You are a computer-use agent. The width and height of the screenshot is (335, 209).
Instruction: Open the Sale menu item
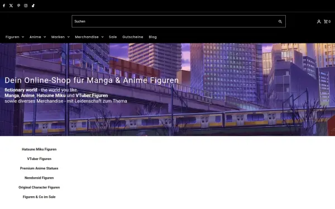113,37
